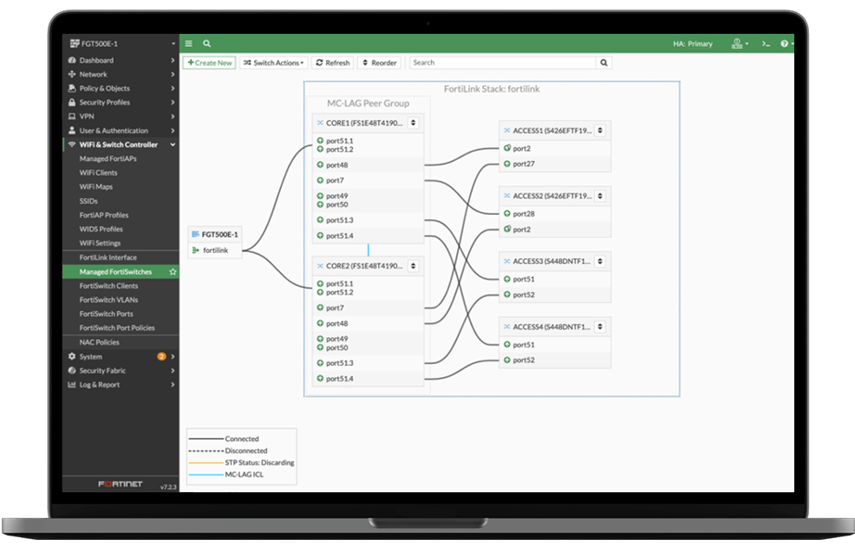This screenshot has width=855, height=552.
Task: Click the fortilink interface icon under FGT500E-1
Action: 195,251
